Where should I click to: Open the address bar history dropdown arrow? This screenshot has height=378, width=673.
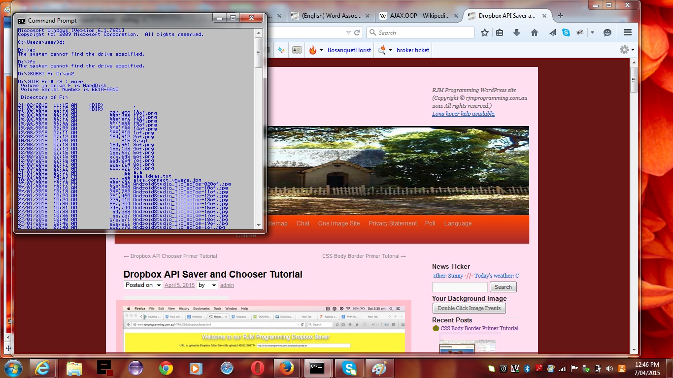(x=348, y=32)
